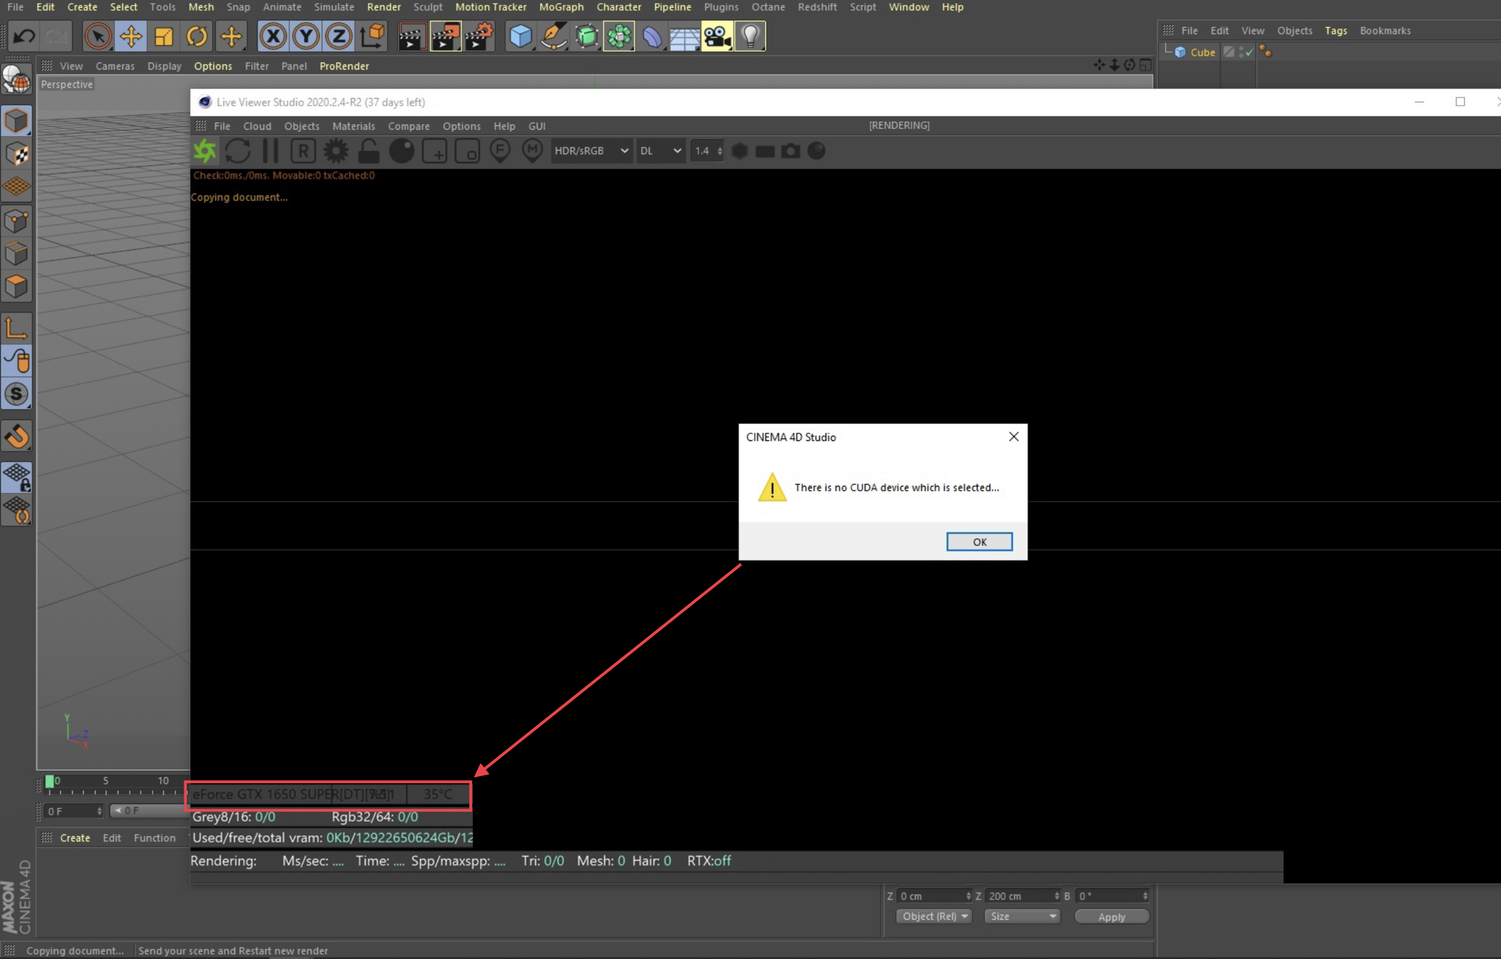This screenshot has height=959, width=1501.
Task: Click the clay mode sphere icon
Action: (x=401, y=151)
